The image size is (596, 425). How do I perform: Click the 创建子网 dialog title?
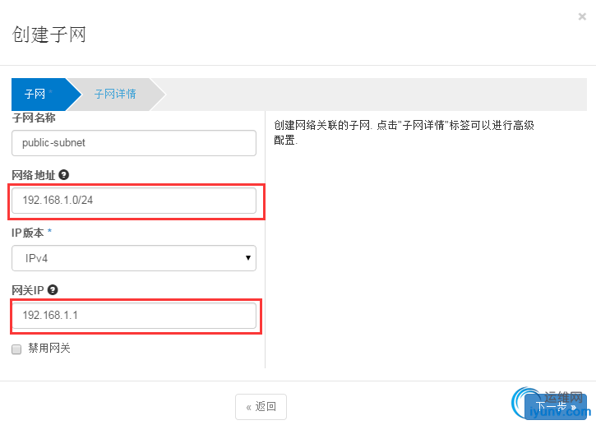pos(49,35)
